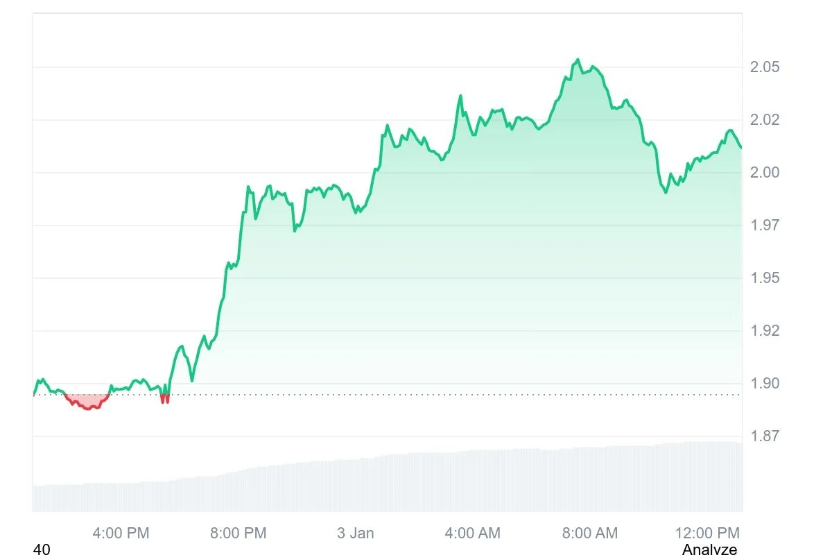Click the 3 Jan date label
This screenshot has width=832, height=555.
(x=355, y=533)
